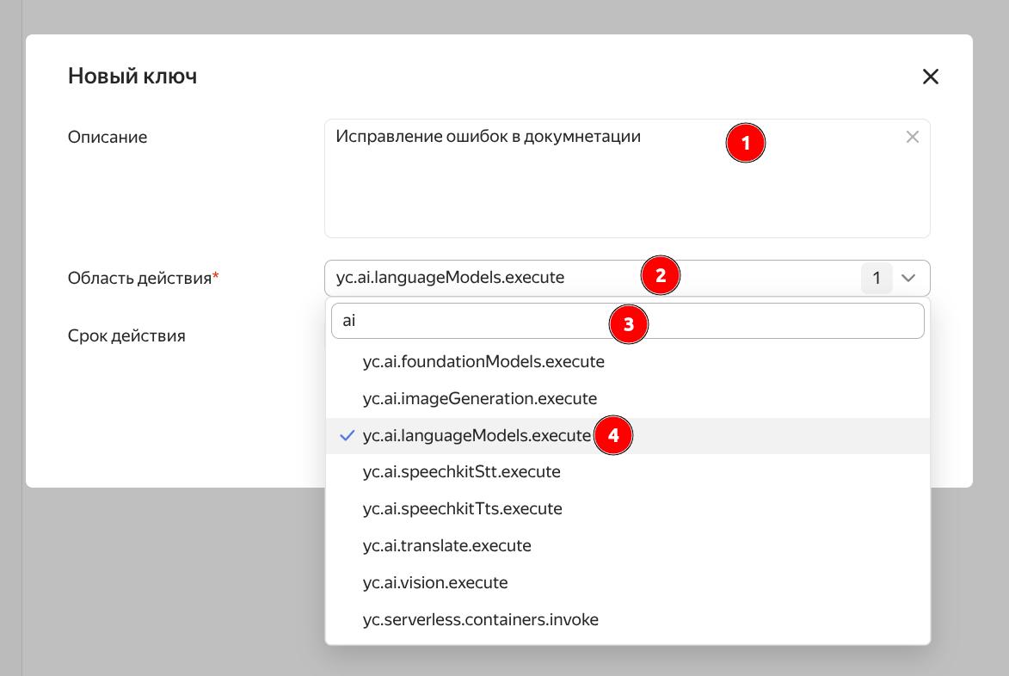Pick yc.ai.speechkitTts.execute from the list

[x=462, y=509]
